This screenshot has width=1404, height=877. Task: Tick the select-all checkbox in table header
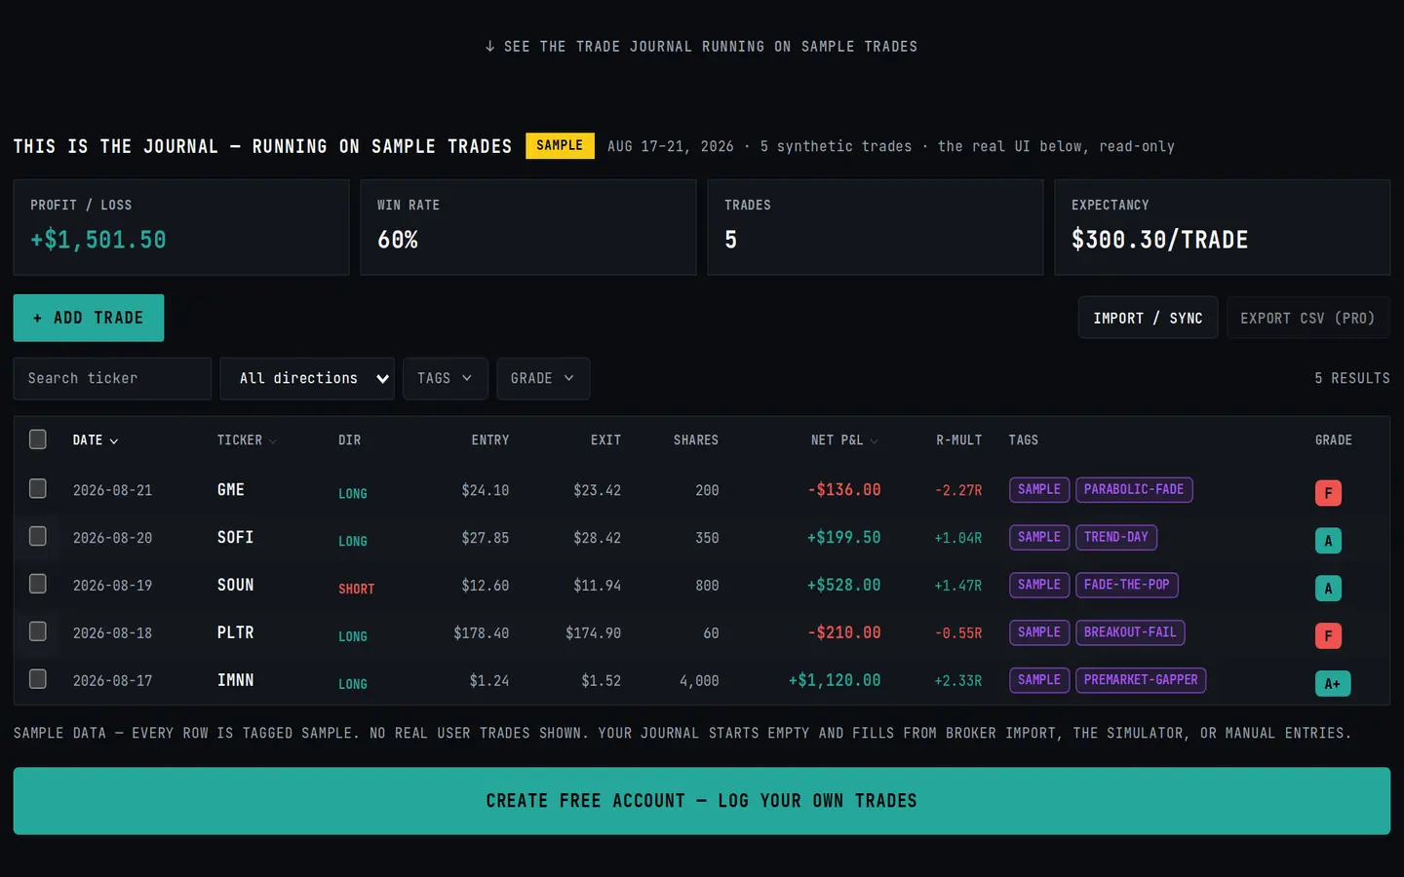(x=38, y=439)
